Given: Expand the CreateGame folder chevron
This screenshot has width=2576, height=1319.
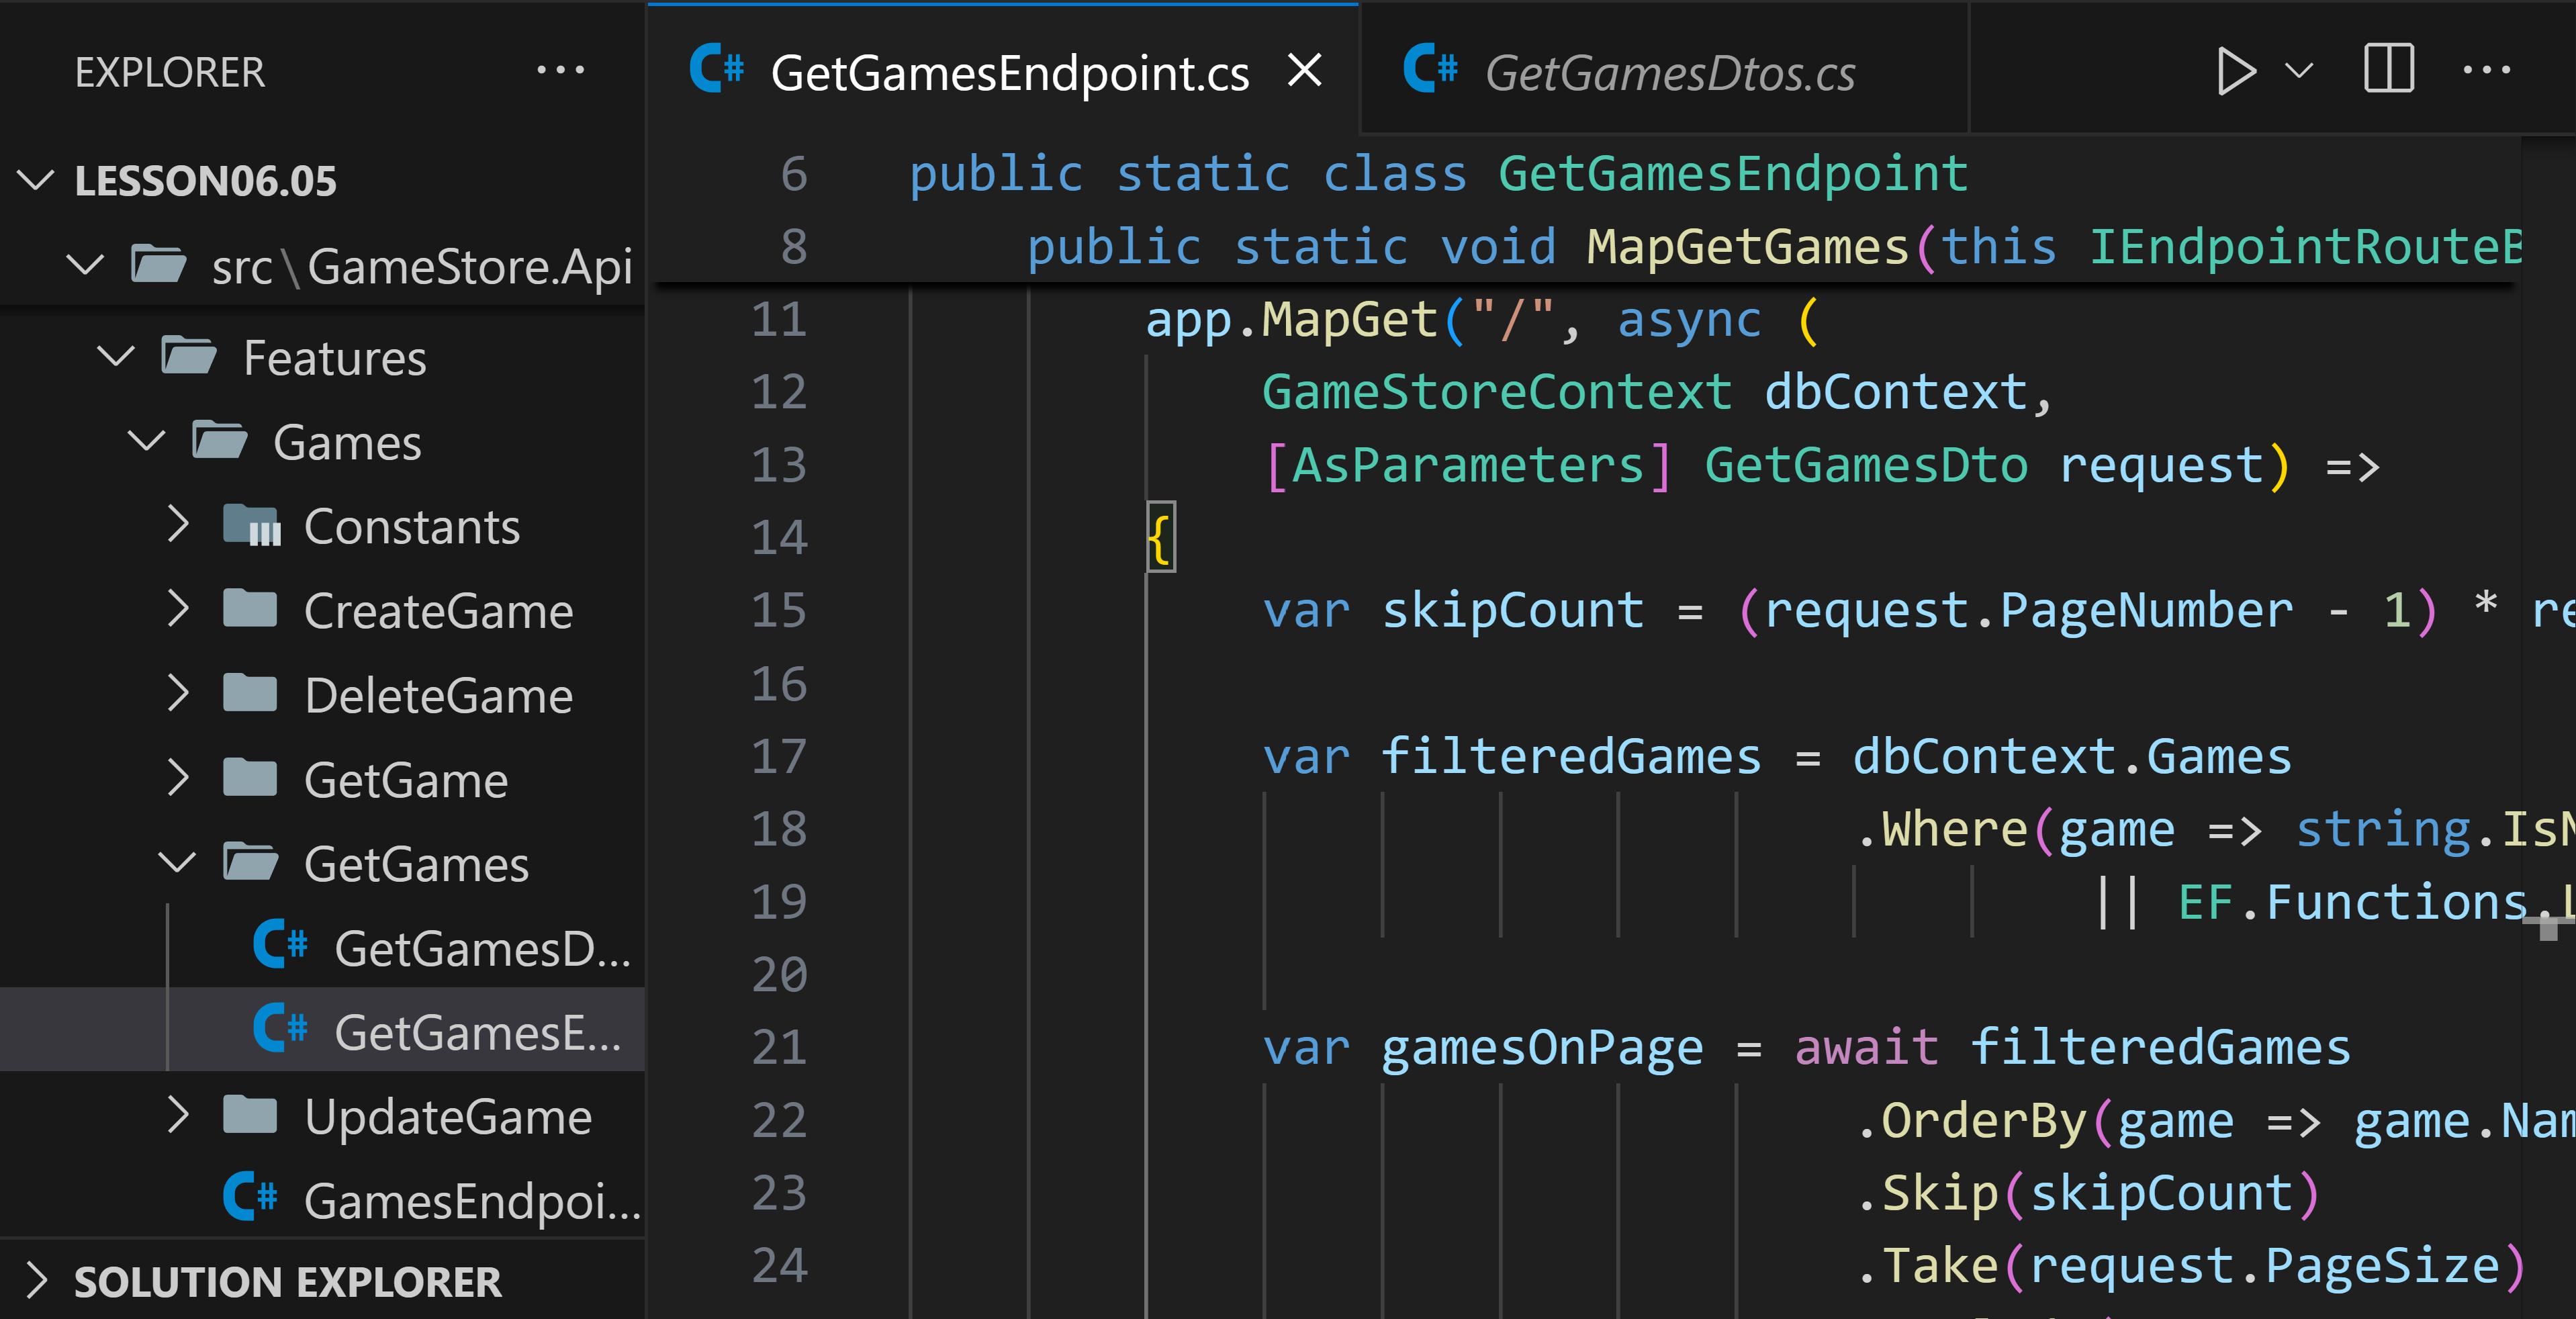Looking at the screenshot, I should coord(178,608).
